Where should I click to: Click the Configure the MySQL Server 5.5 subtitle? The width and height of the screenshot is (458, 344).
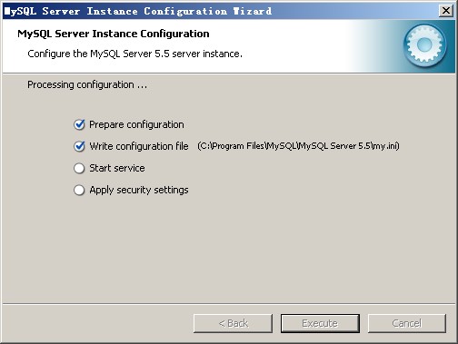pos(134,54)
